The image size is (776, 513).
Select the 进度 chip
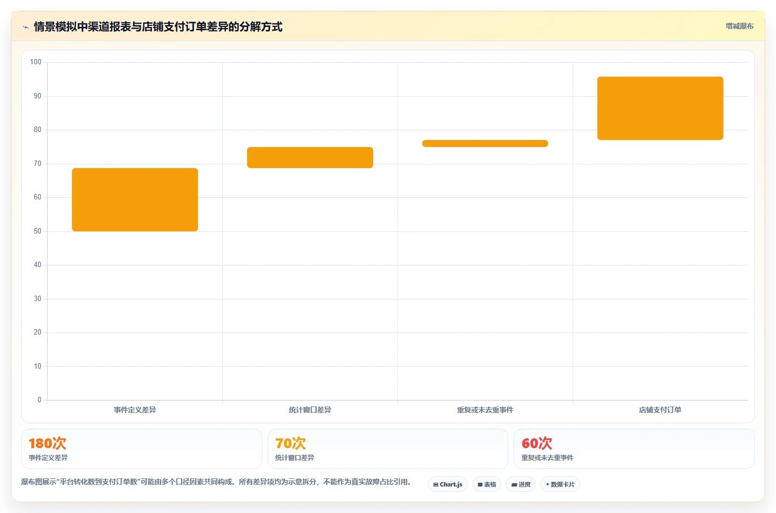point(521,484)
